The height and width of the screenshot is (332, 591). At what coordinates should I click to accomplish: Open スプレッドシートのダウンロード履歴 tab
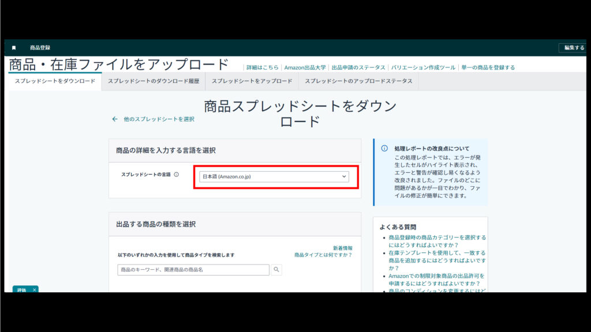(x=154, y=81)
